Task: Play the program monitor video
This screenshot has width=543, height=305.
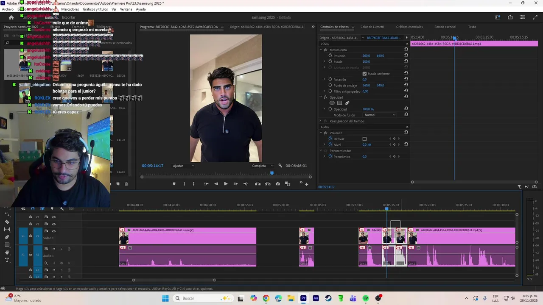Action: 226,184
